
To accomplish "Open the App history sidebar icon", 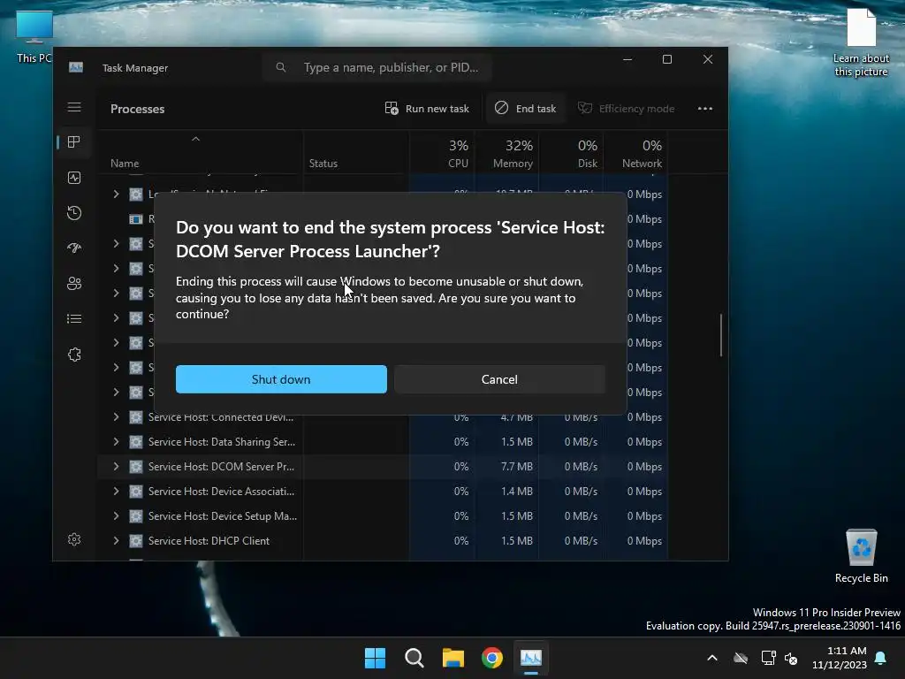I will pos(74,213).
